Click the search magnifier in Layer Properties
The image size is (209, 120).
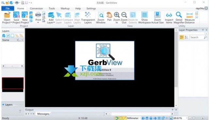point(205,37)
